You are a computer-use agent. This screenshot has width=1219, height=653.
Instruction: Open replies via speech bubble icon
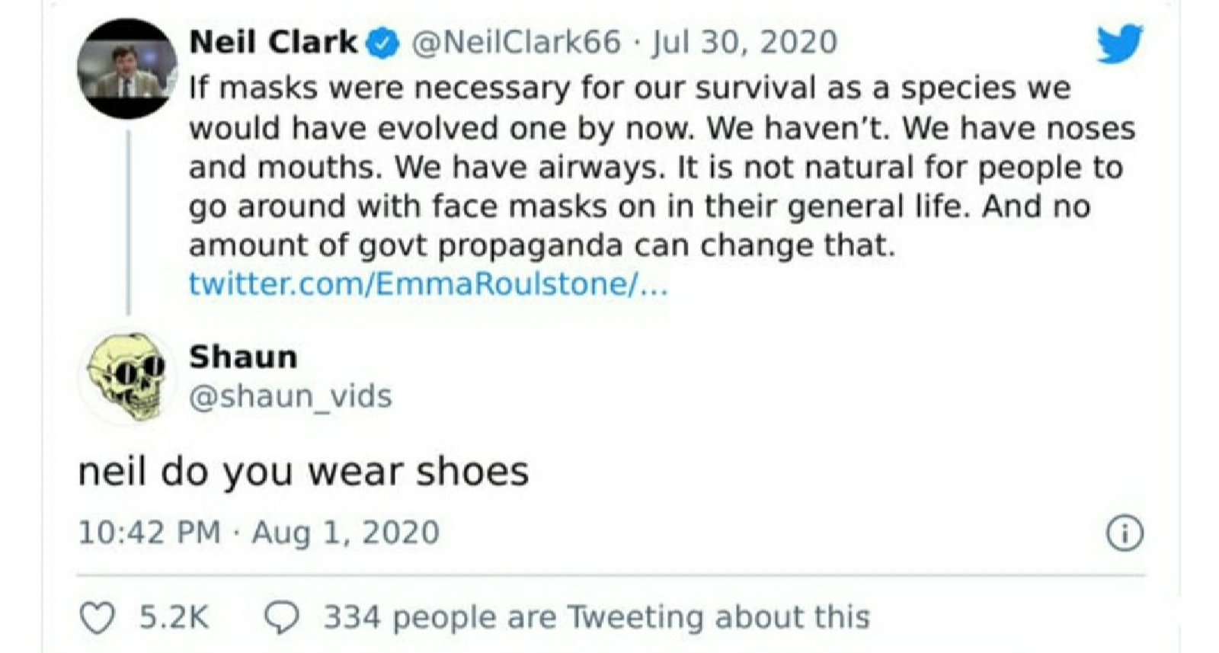pos(282,617)
